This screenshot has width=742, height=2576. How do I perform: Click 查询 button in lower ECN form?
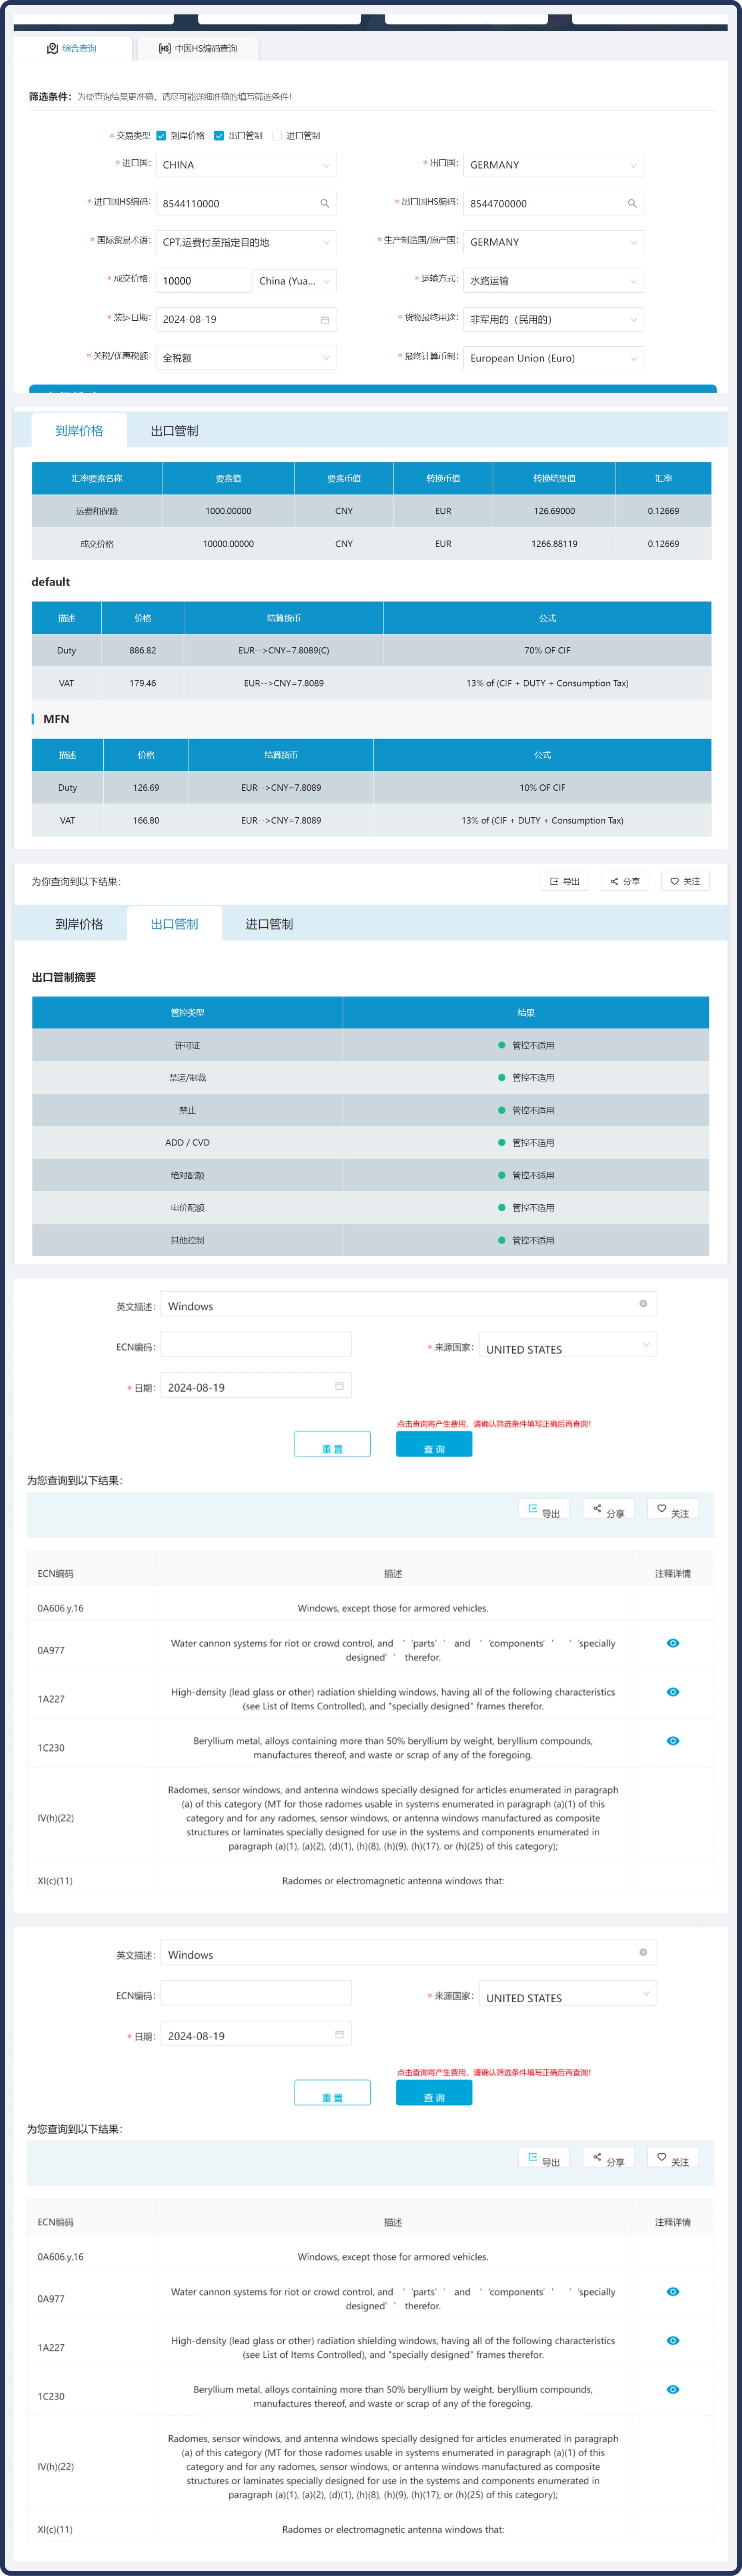click(x=434, y=2093)
